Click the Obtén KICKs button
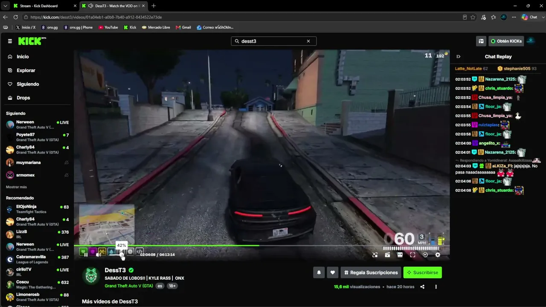This screenshot has width=546, height=307. 506,41
